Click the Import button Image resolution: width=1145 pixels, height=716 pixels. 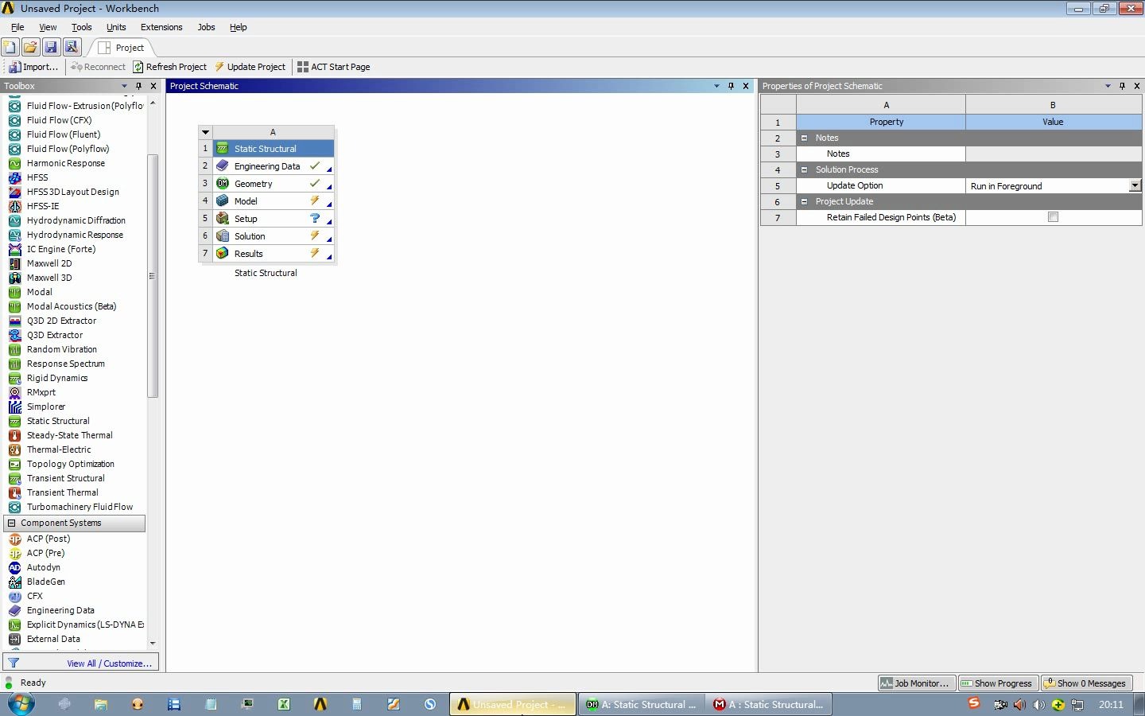click(x=33, y=67)
